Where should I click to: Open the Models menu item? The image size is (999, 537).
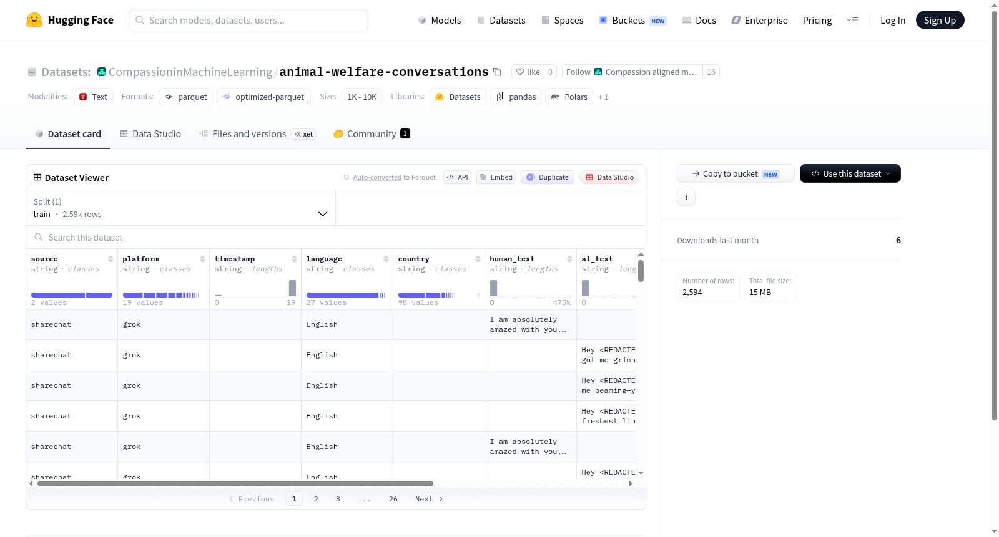[x=440, y=20]
